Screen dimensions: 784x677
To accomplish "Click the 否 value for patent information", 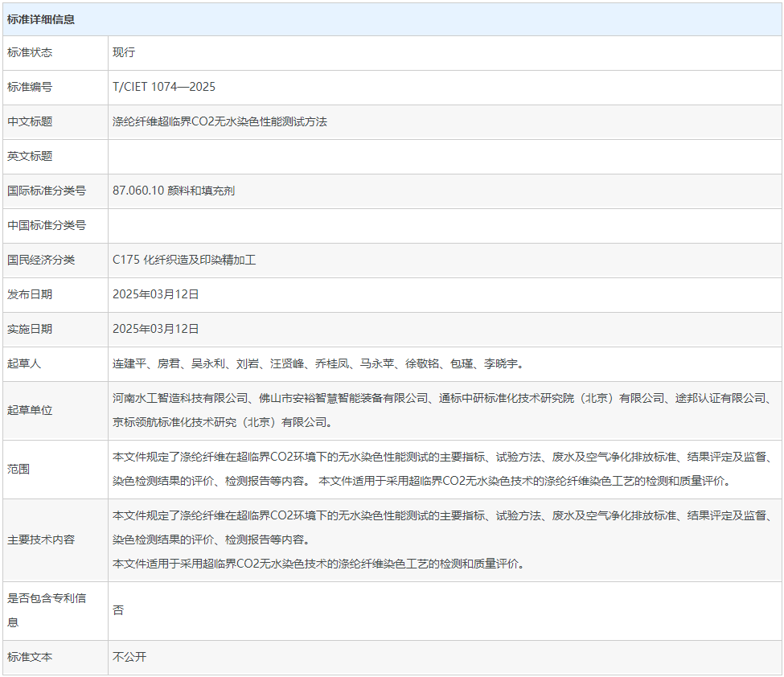I will [x=118, y=610].
